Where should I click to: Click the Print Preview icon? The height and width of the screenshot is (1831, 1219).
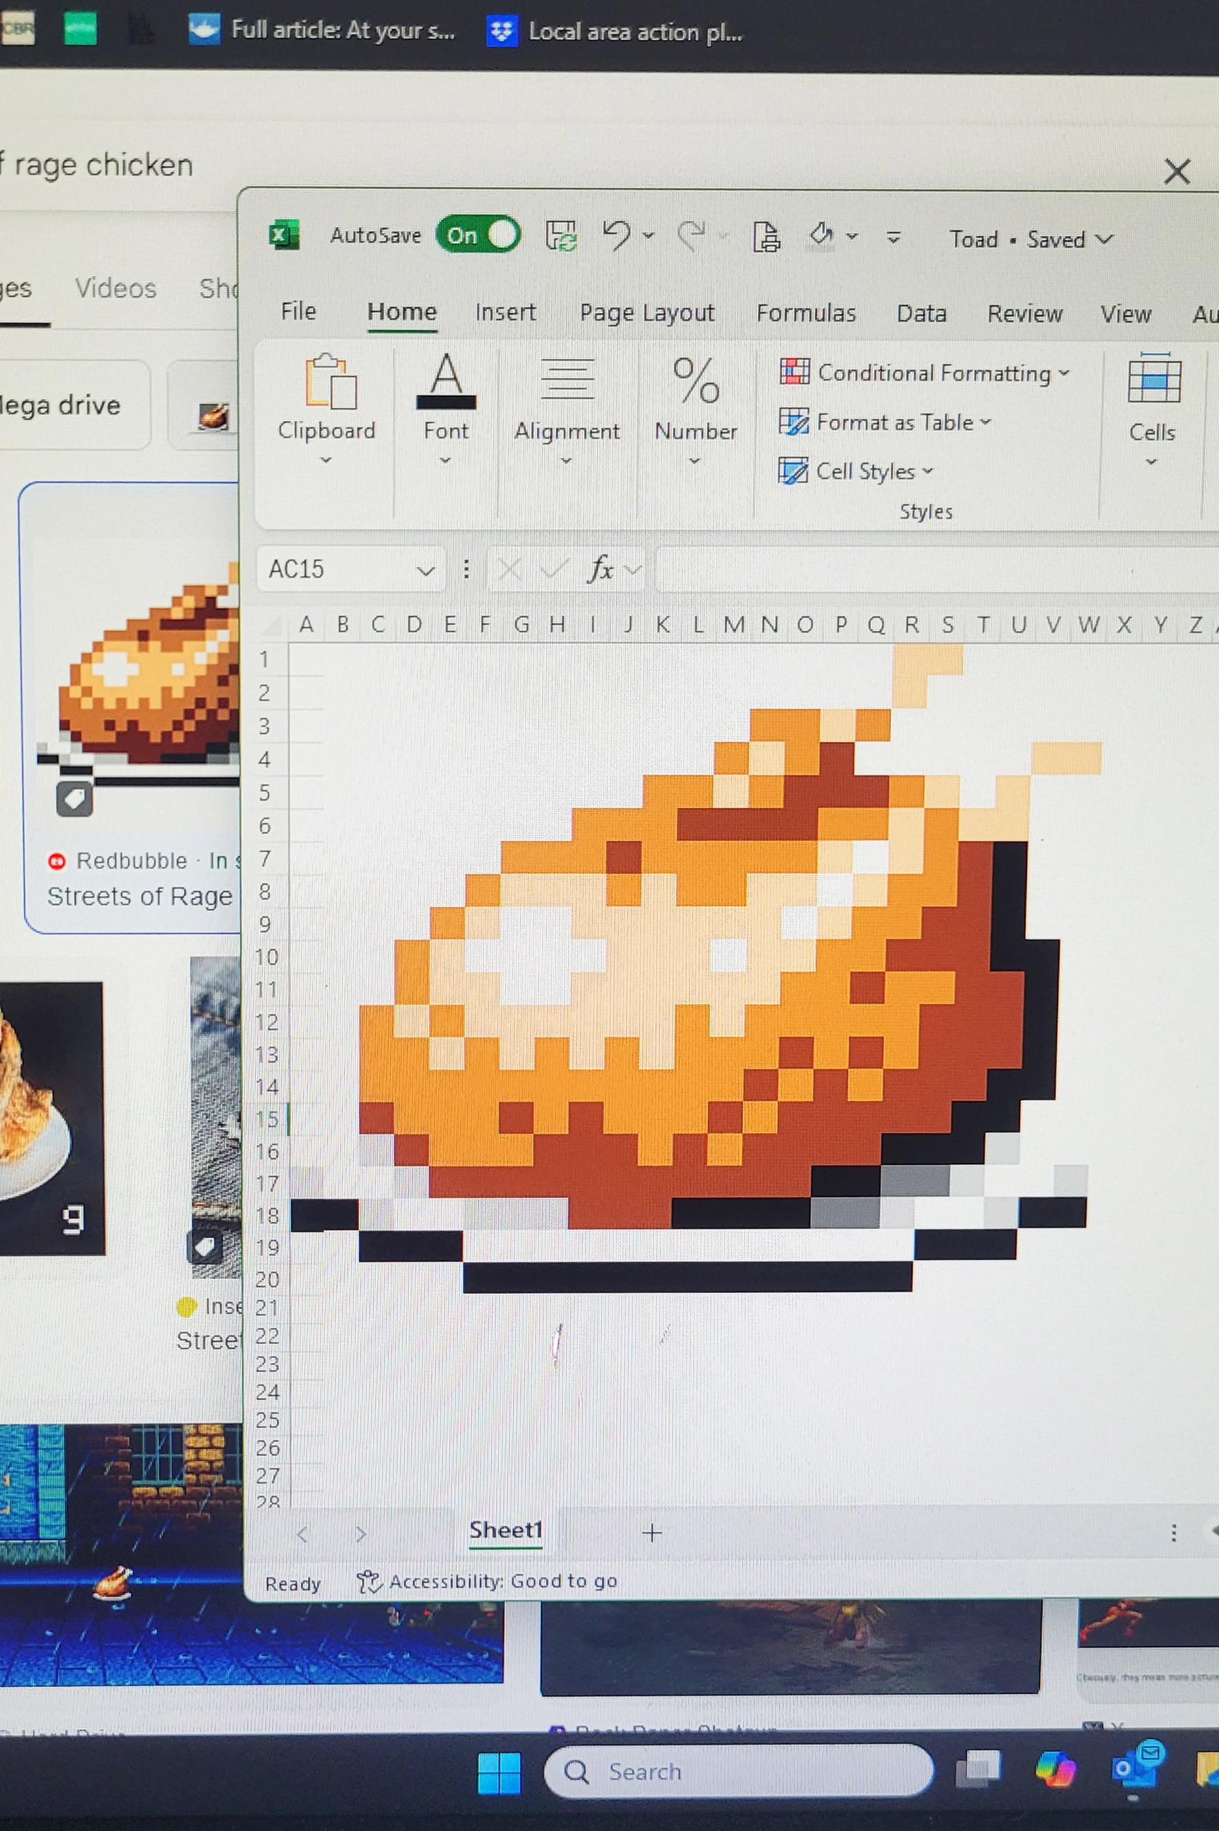(766, 237)
